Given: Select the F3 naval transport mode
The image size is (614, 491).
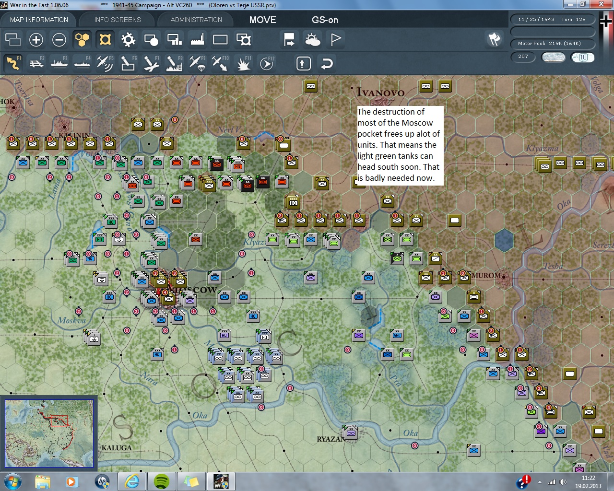Looking at the screenshot, I should click(x=59, y=63).
